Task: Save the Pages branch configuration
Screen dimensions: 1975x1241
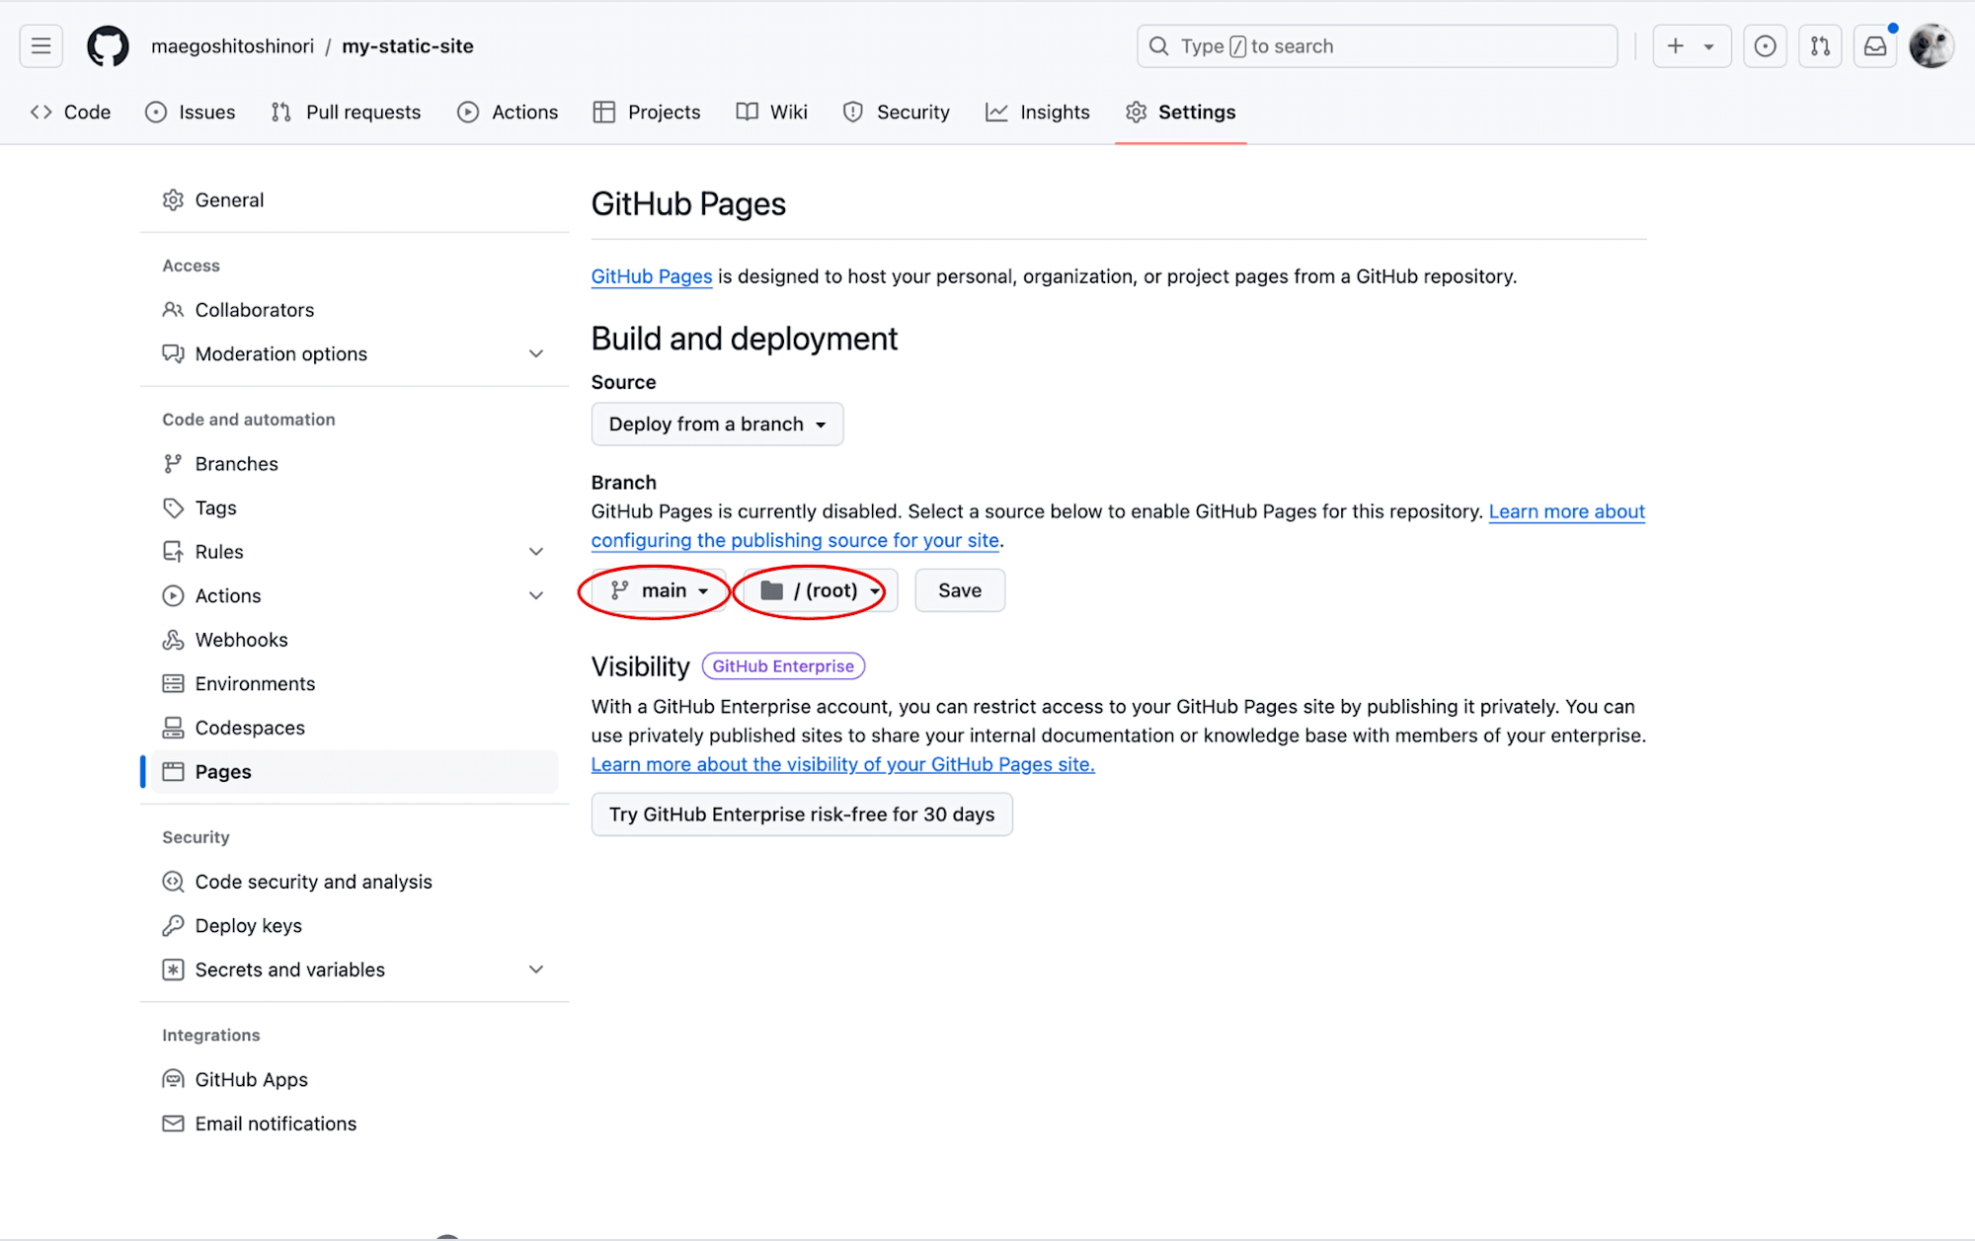Action: (960, 590)
